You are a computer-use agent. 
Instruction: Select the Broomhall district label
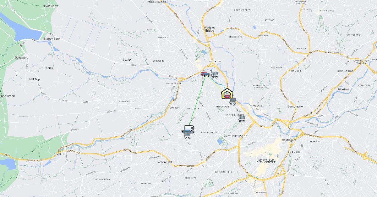pyautogui.click(x=223, y=172)
